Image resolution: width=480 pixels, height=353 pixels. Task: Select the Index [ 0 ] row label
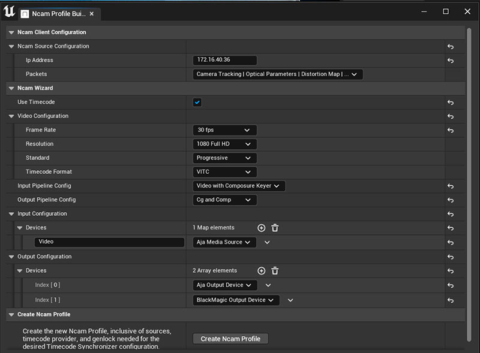47,285
